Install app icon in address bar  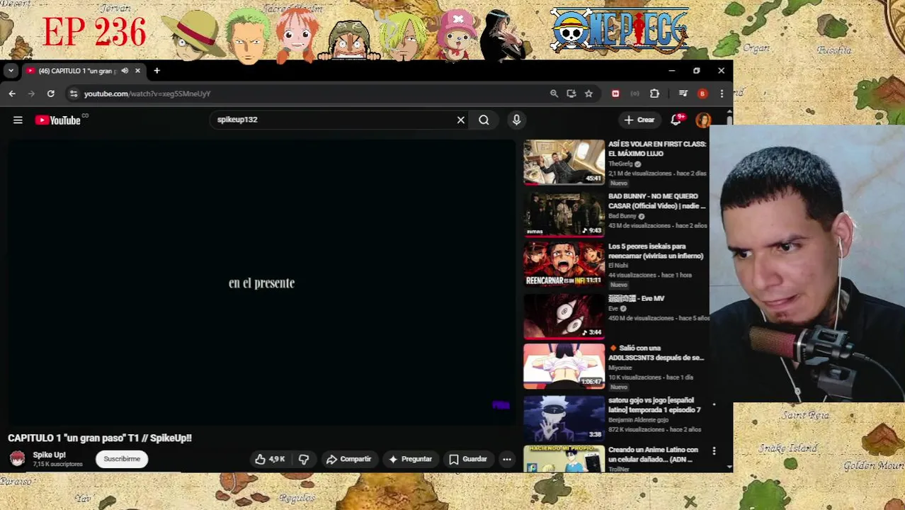(x=571, y=93)
